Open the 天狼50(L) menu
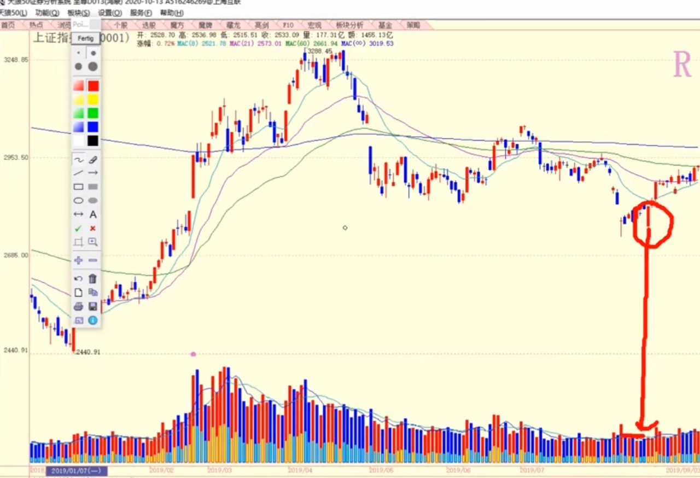 (13, 13)
